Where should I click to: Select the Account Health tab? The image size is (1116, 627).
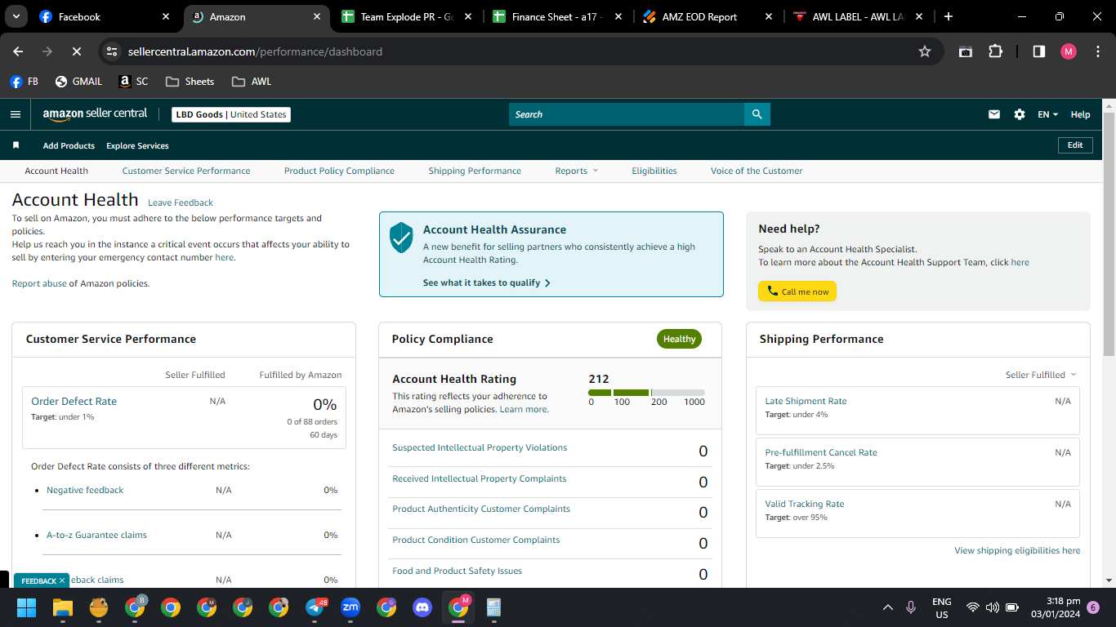[x=56, y=171]
